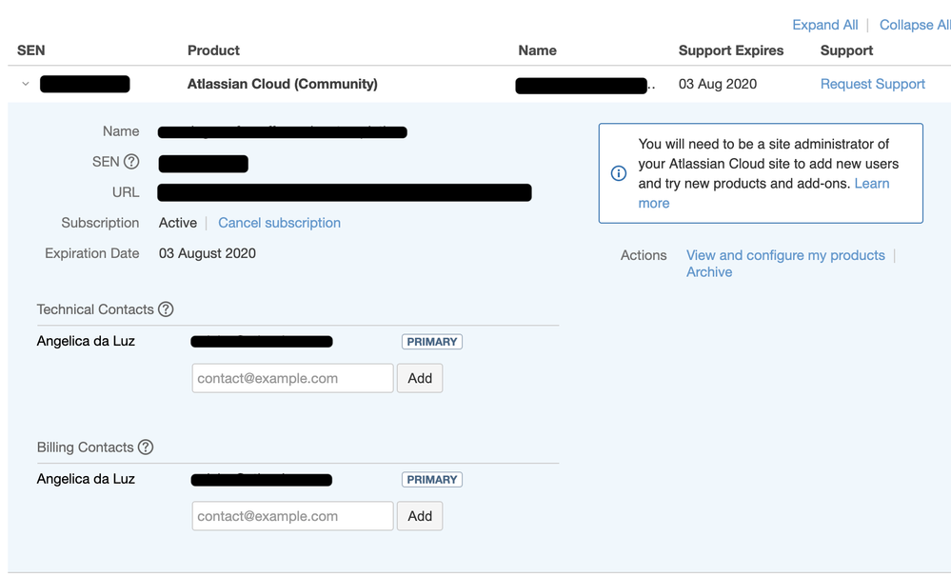Viewport: 951px width, 577px height.
Task: Select the Atlassian Cloud (Community) product name
Action: pos(282,84)
